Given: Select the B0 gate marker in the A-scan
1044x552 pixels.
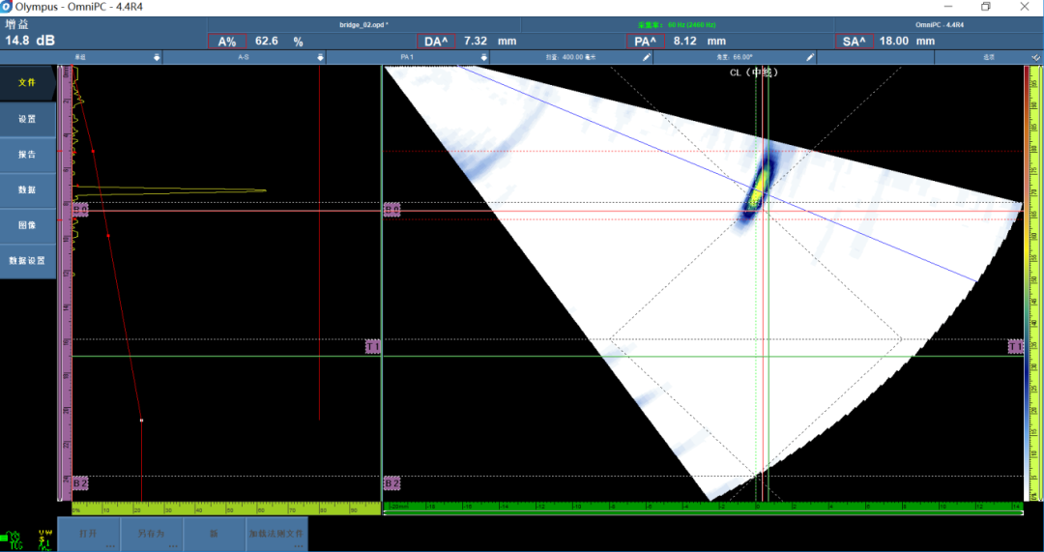Looking at the screenshot, I should [x=80, y=210].
